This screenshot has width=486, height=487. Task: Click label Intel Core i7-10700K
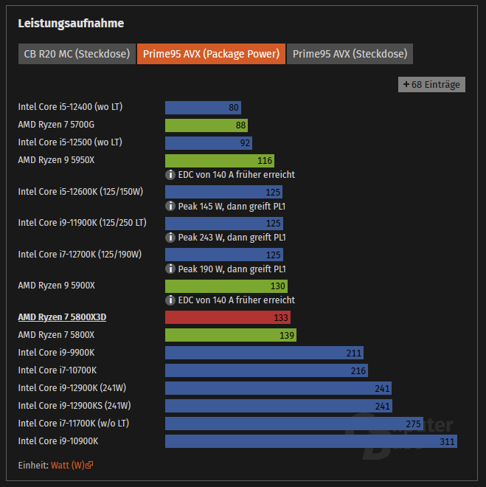point(58,370)
